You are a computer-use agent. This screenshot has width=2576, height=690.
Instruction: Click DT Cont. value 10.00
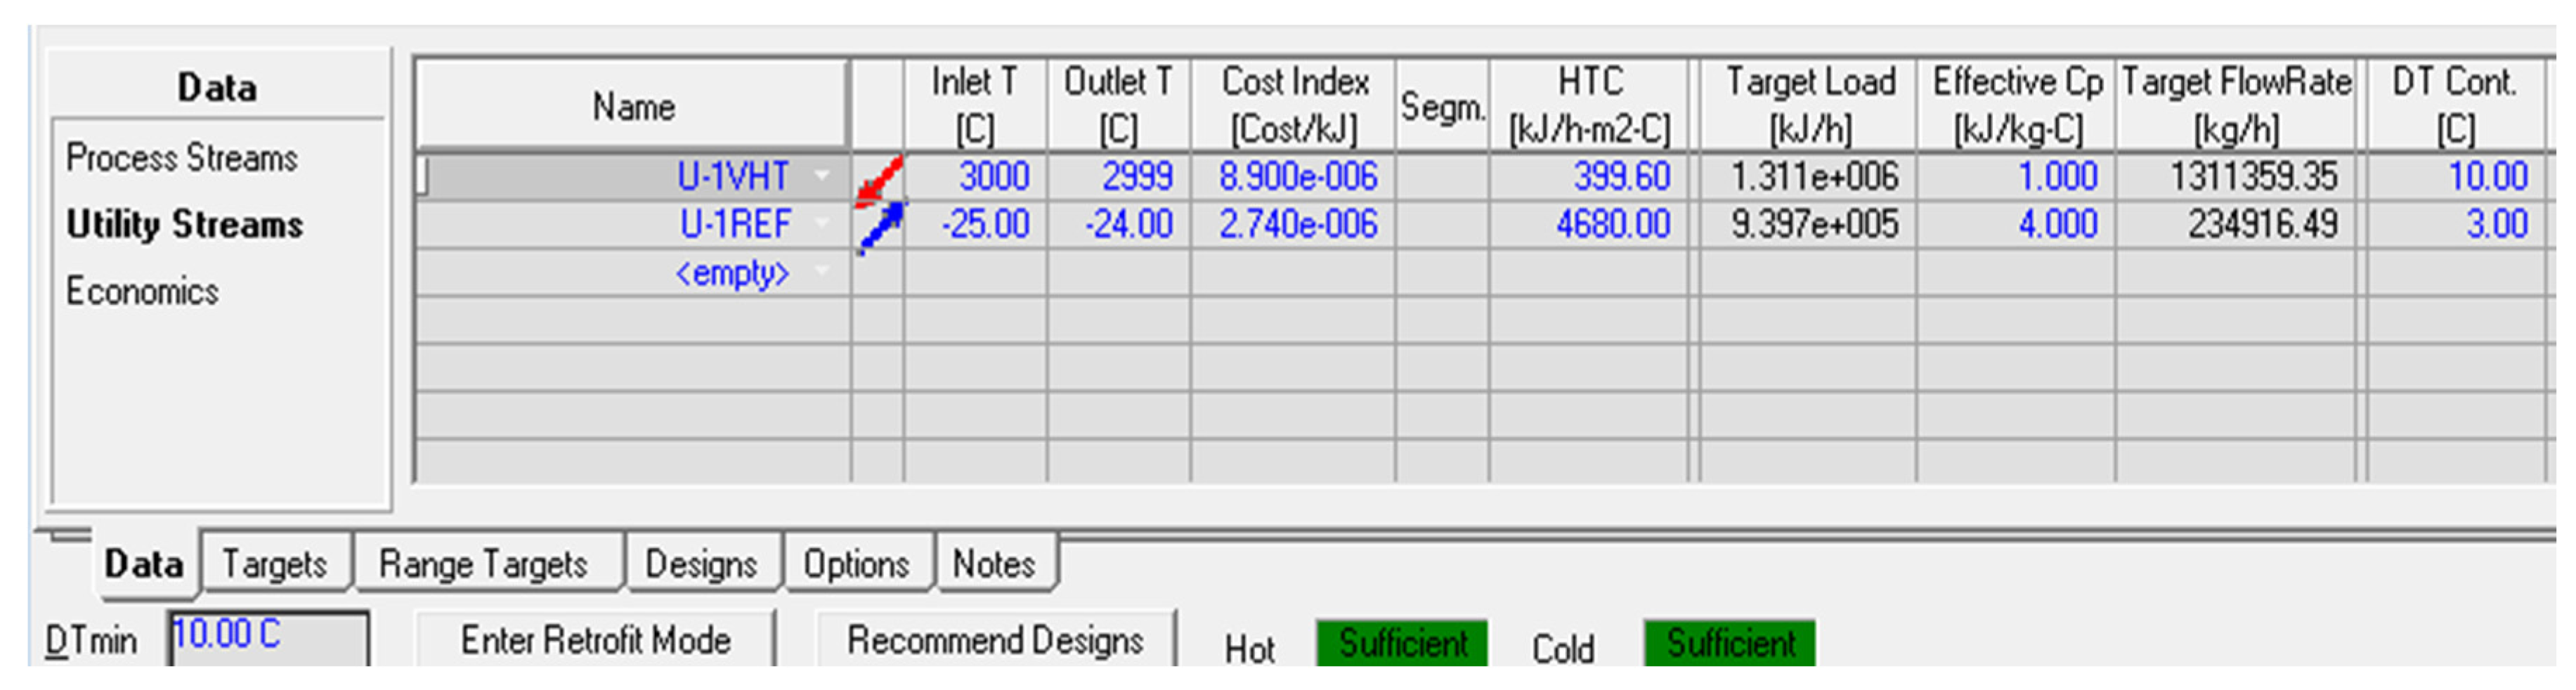pyautogui.click(x=2487, y=177)
